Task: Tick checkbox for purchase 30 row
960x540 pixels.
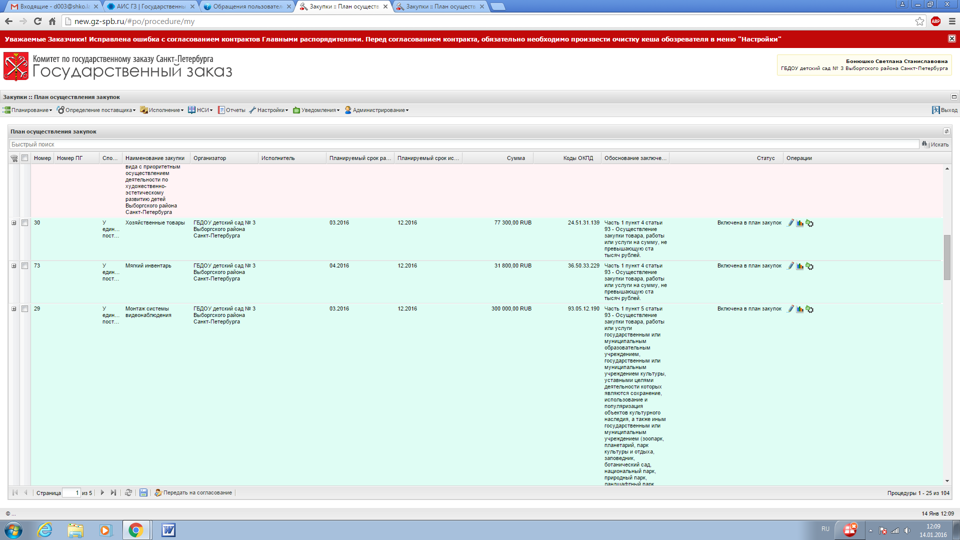Action: pos(24,223)
